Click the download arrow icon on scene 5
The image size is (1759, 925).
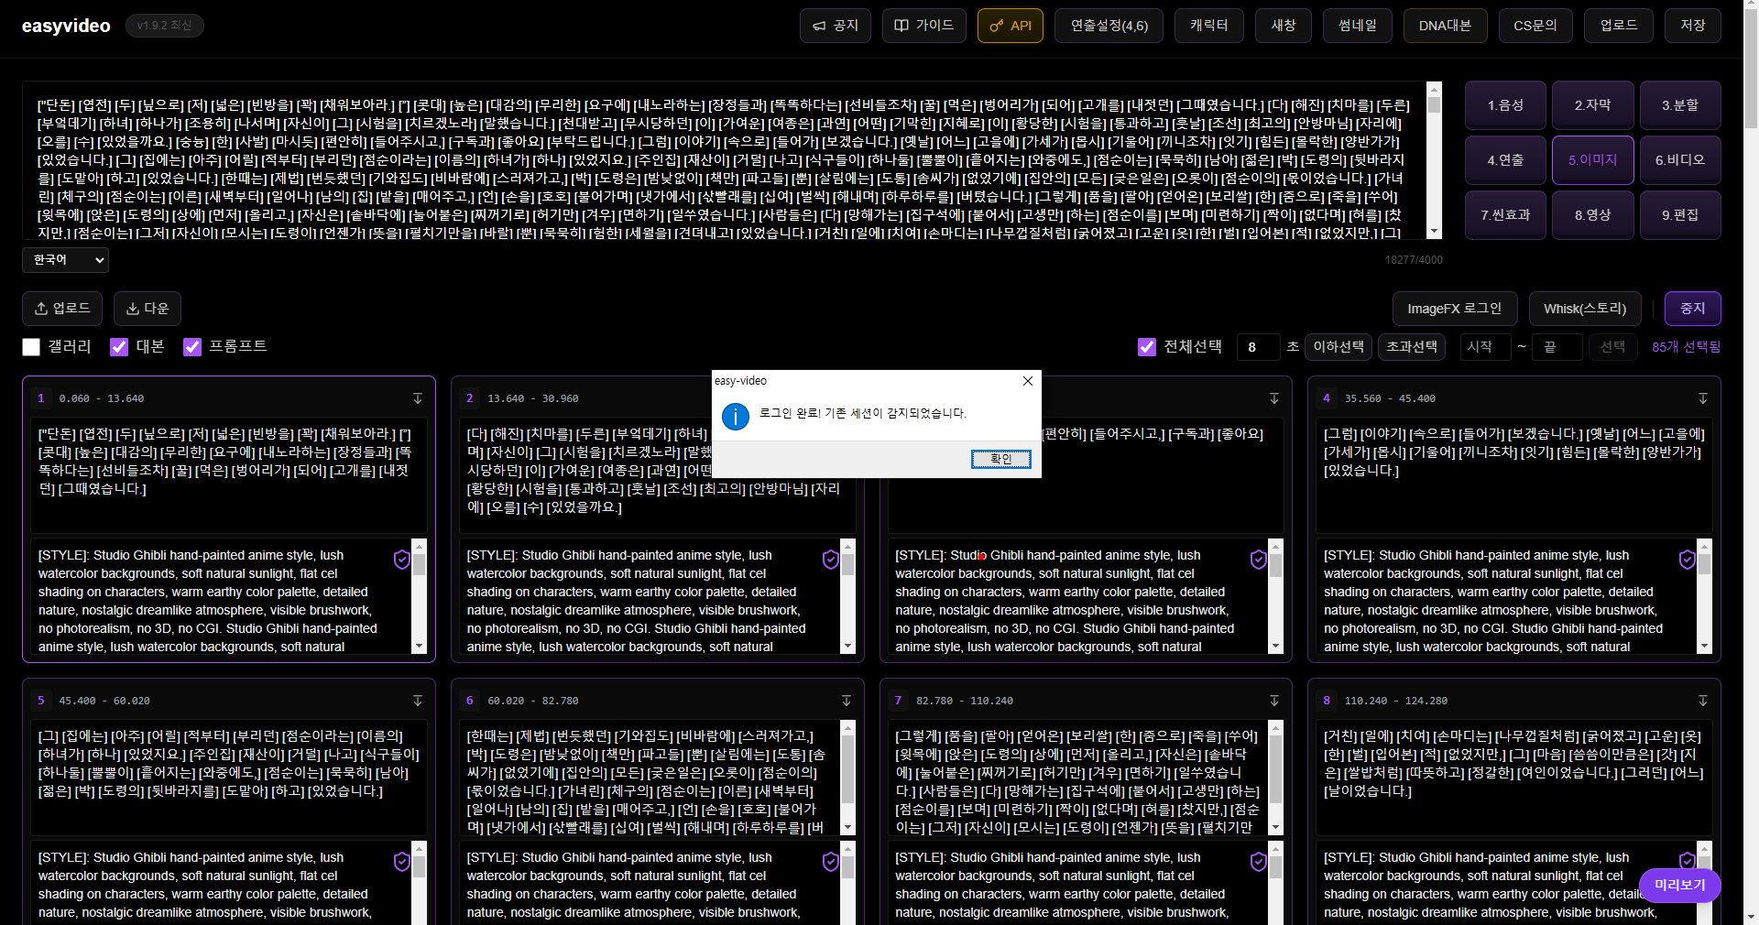(x=418, y=701)
